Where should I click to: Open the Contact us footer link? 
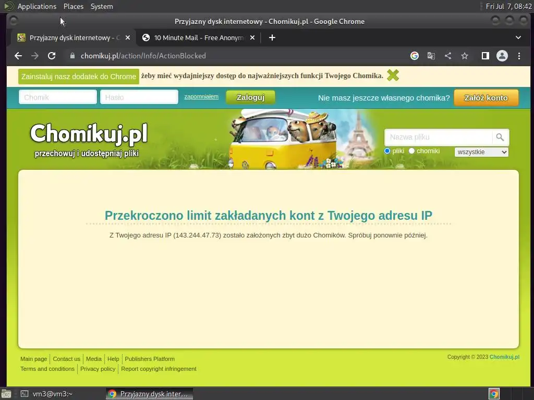point(66,359)
